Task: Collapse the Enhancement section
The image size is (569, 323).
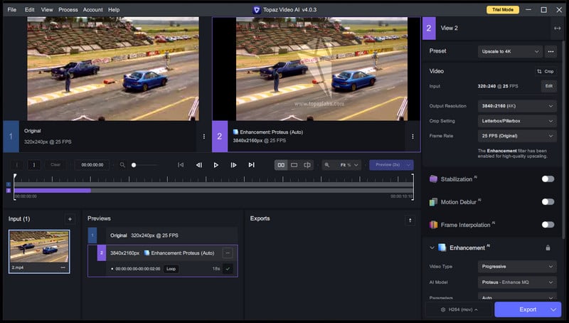Action: (432, 248)
